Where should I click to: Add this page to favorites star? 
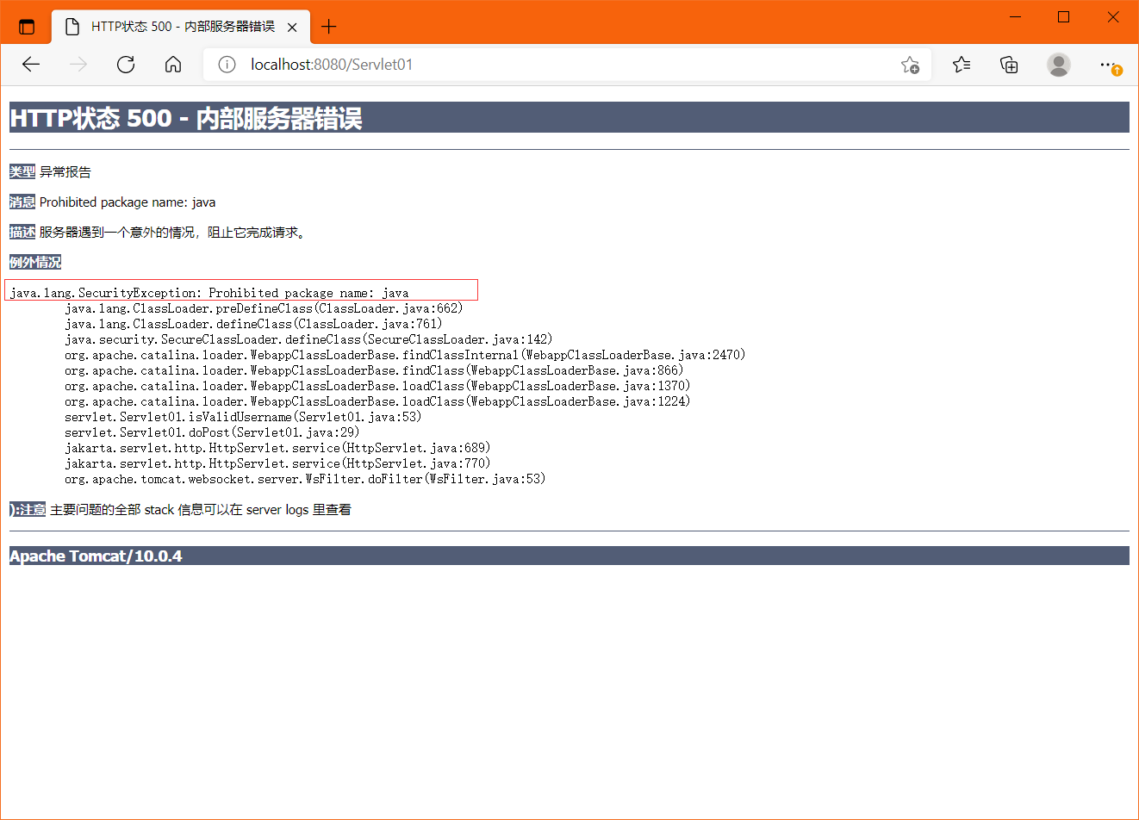point(910,65)
